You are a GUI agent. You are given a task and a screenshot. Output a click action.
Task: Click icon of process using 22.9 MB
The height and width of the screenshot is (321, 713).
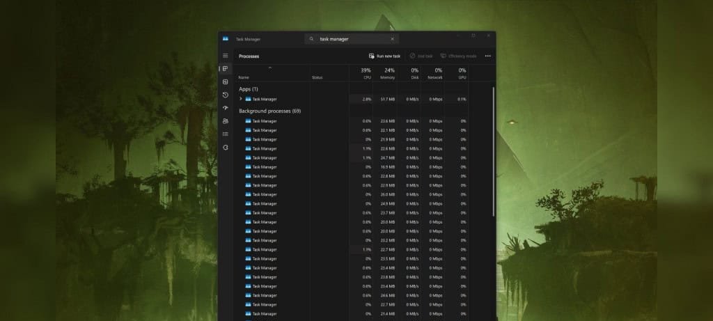click(x=248, y=185)
